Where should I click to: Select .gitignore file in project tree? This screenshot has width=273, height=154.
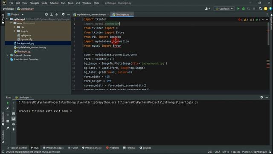[x=26, y=35]
